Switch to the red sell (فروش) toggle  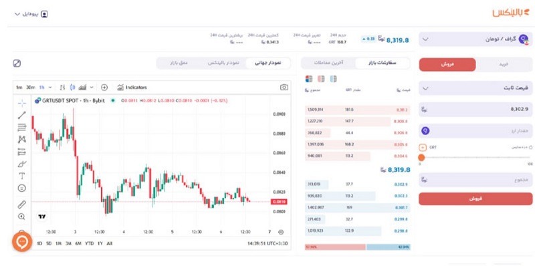(x=447, y=64)
